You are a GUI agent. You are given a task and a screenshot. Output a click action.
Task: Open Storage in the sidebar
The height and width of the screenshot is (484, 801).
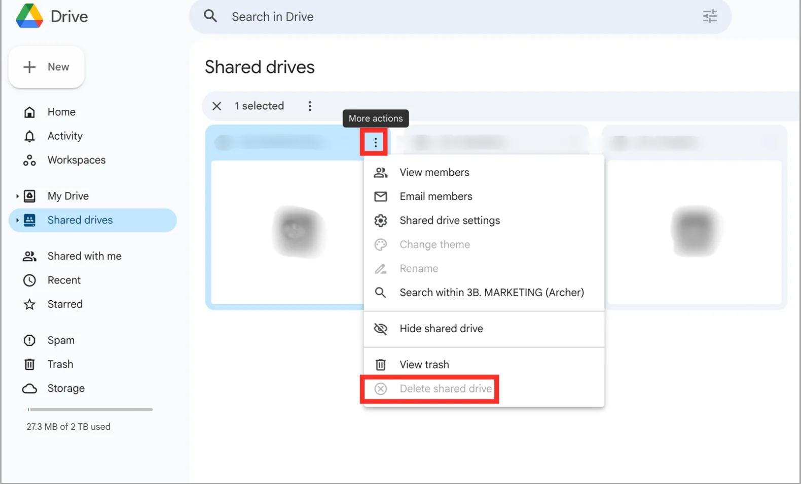point(93,388)
